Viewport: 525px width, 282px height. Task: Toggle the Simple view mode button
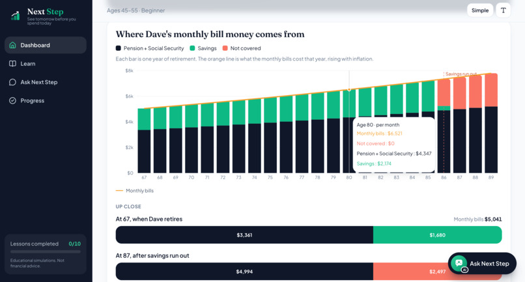(480, 10)
